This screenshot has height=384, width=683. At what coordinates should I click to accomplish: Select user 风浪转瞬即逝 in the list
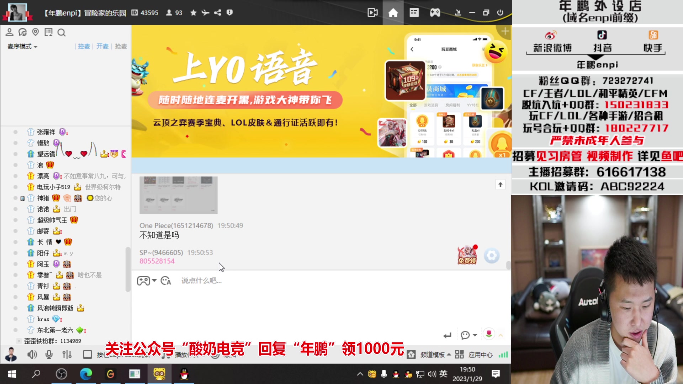pyautogui.click(x=55, y=308)
